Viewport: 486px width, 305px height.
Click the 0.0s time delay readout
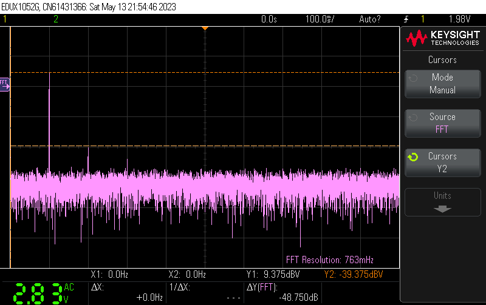269,19
